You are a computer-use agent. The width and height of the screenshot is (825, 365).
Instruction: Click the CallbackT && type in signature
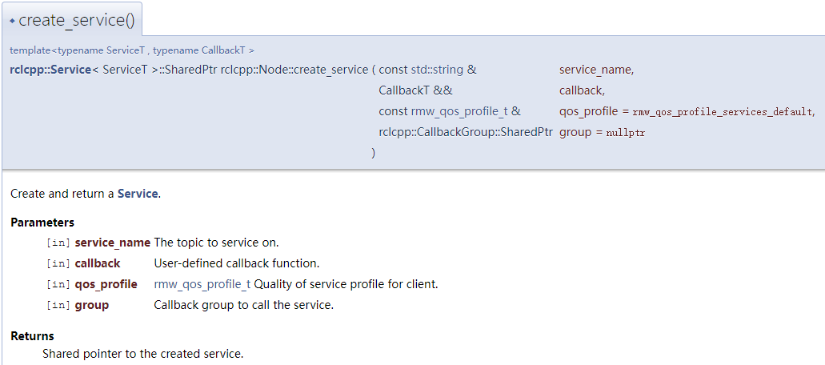click(415, 90)
